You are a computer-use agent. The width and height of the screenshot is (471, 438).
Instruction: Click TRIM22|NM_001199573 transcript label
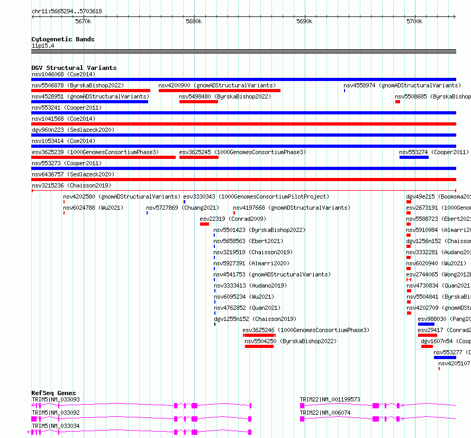(x=330, y=399)
